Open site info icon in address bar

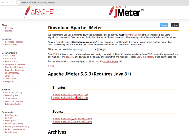[x=18, y=2]
